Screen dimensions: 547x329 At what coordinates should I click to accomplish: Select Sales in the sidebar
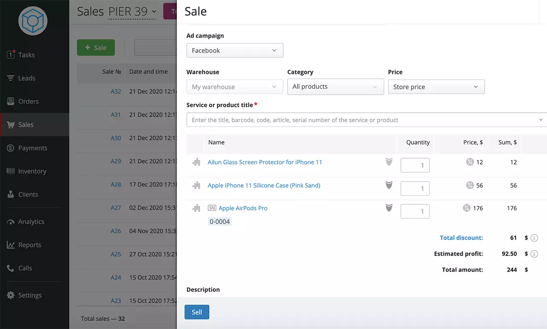(x=34, y=125)
